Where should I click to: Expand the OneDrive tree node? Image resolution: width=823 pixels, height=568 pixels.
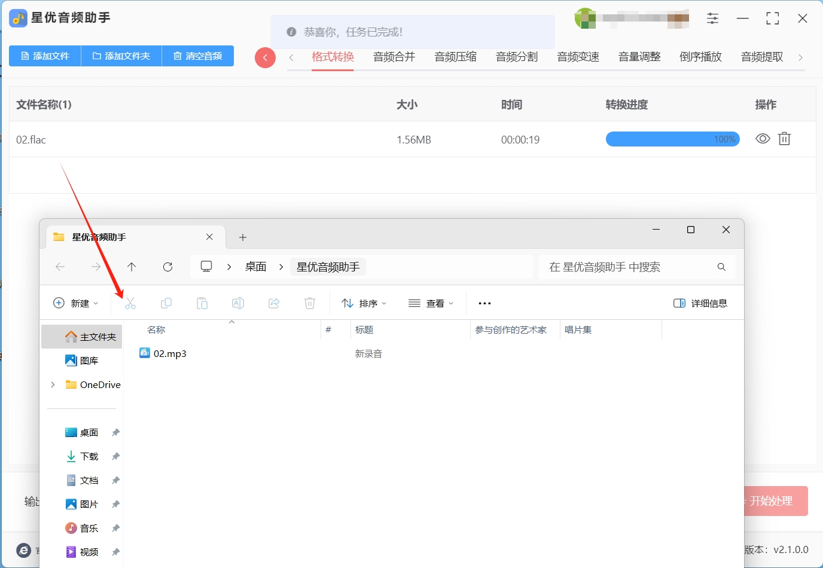53,384
